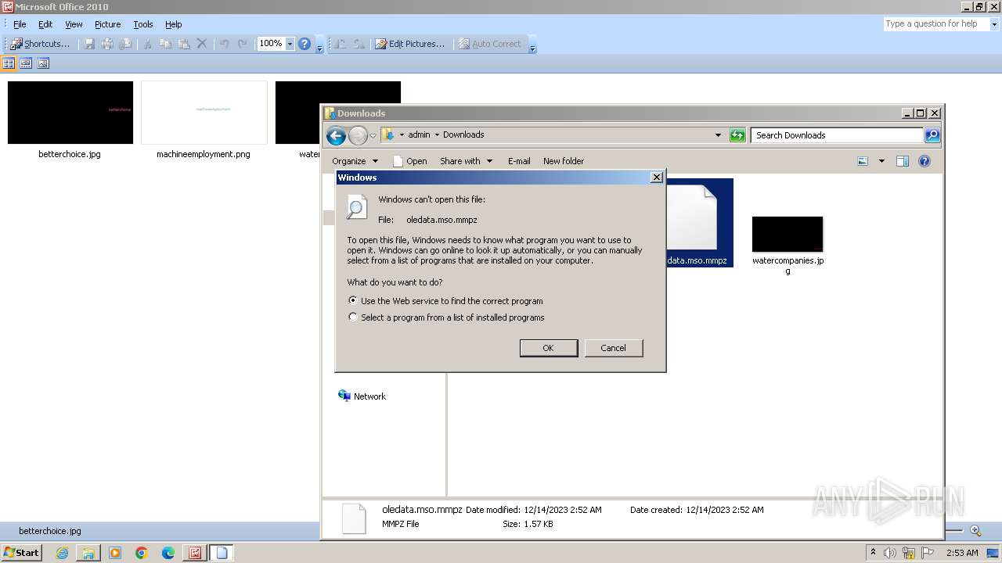Select the betterchoice.jpg thumbnail
Image resolution: width=1002 pixels, height=563 pixels.
tap(70, 113)
